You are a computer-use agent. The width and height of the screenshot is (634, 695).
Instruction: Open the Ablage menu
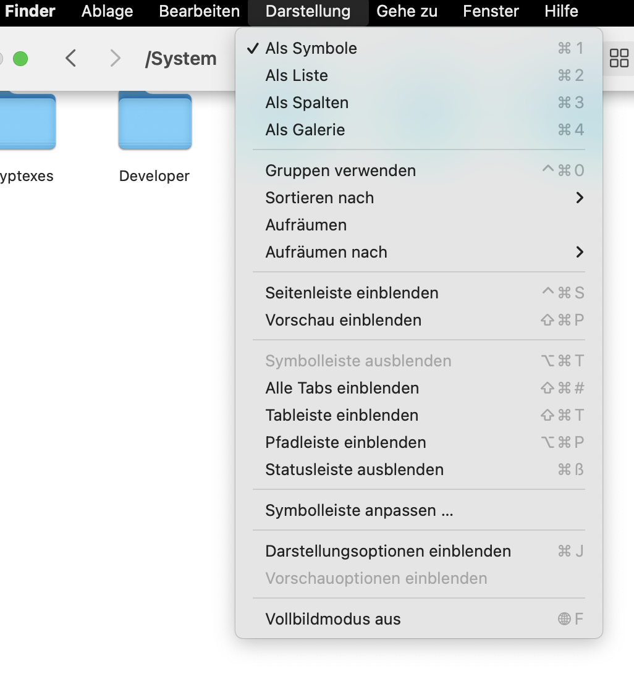107,11
